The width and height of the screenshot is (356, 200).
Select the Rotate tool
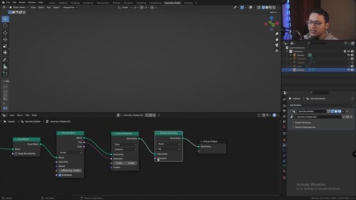(x=5, y=39)
